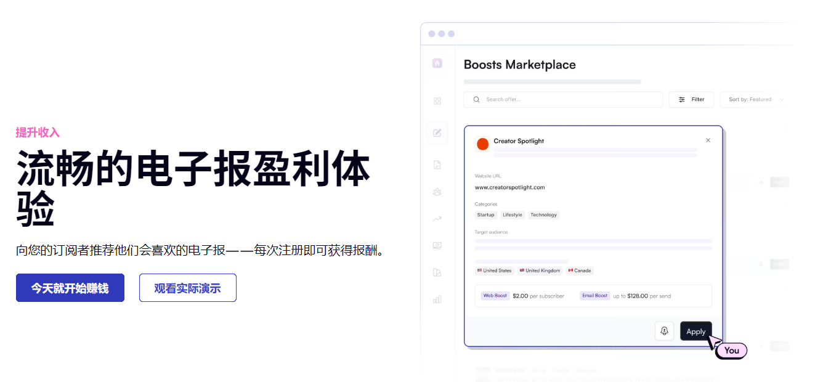Click the Target audience label

pos(491,232)
